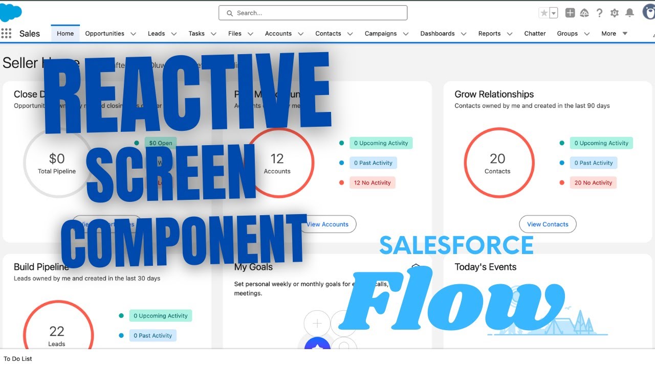Open the favorites list dropdown arrow
The height and width of the screenshot is (368, 655).
tap(554, 13)
